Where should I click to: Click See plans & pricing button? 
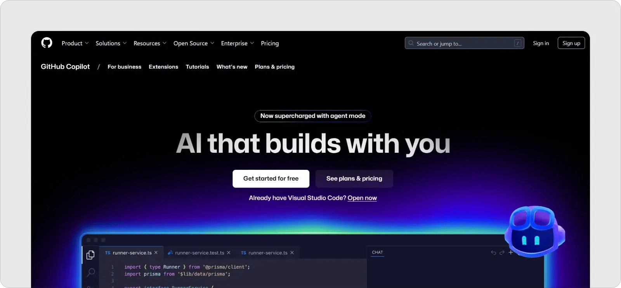(x=354, y=179)
